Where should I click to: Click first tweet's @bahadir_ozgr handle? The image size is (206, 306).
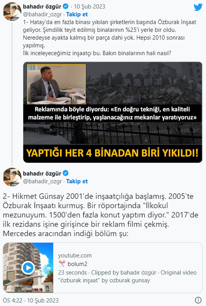click(x=42, y=14)
